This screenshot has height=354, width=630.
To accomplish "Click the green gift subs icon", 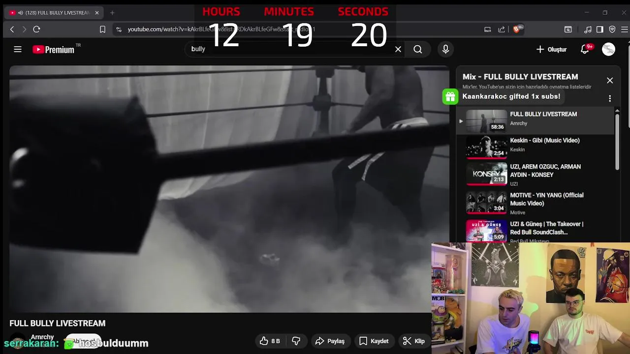I will coord(450,97).
